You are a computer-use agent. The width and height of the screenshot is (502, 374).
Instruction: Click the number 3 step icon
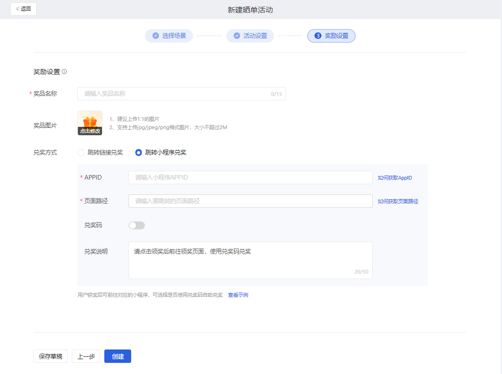(318, 36)
